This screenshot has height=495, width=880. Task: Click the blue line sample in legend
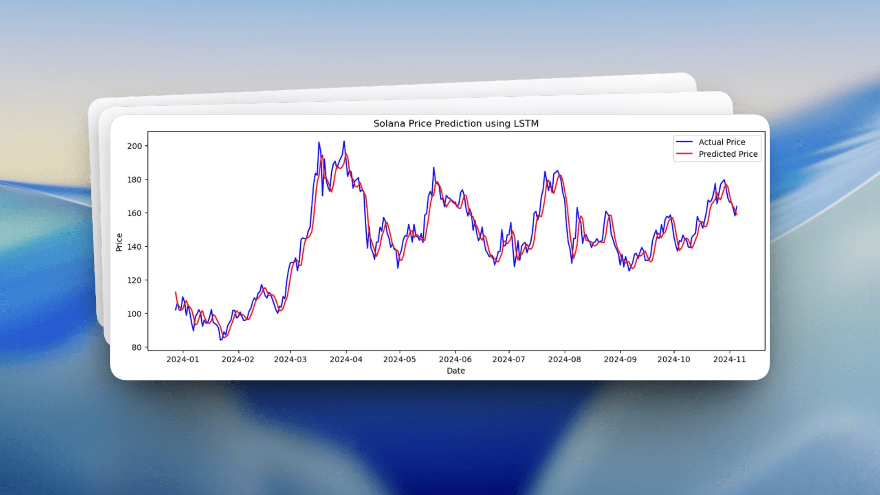(x=685, y=142)
